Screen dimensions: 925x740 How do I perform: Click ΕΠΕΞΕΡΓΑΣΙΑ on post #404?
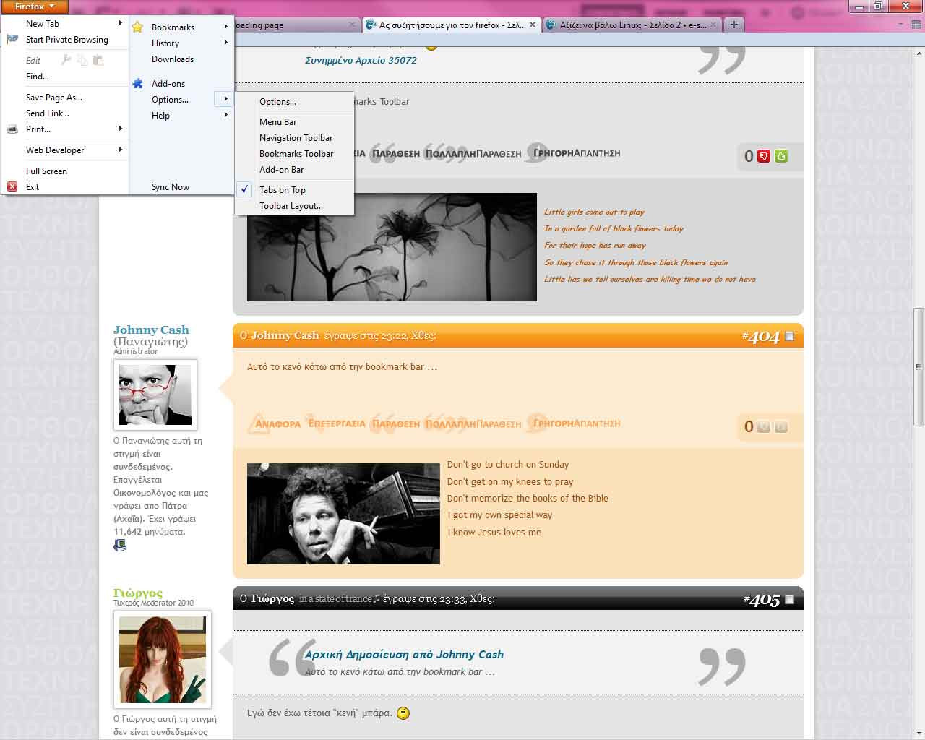coord(337,423)
